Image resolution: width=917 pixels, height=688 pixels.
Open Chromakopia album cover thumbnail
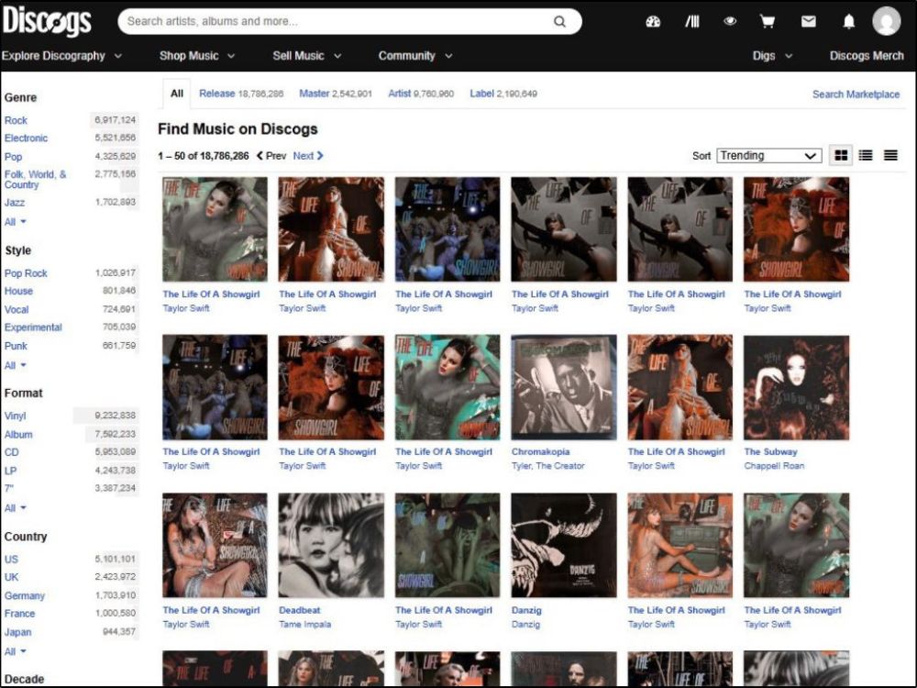(563, 387)
